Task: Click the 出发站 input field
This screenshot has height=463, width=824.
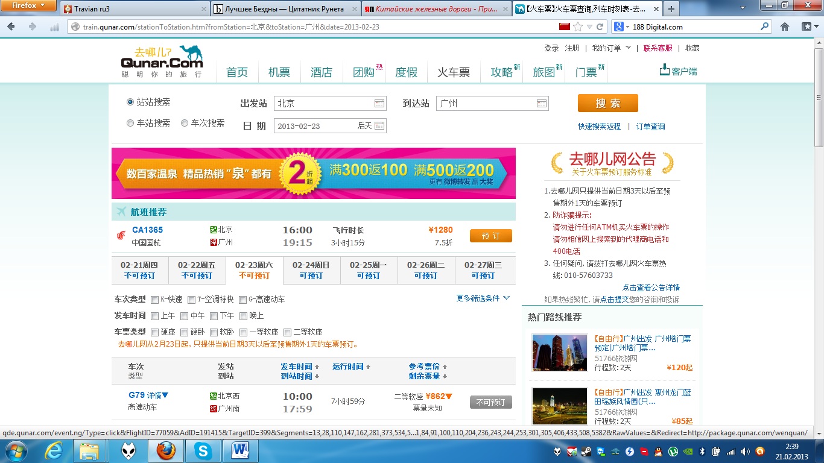Action: coord(330,103)
